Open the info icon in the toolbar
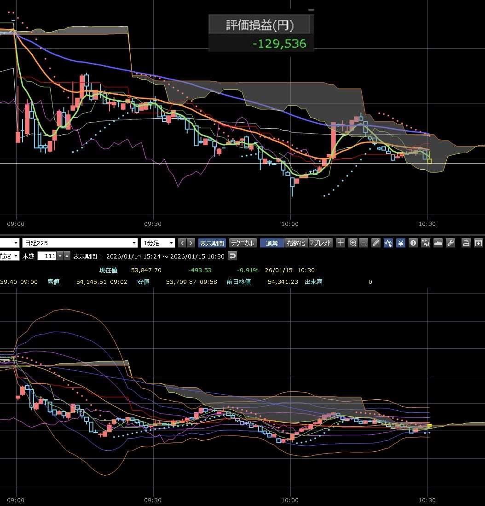 click(x=413, y=243)
